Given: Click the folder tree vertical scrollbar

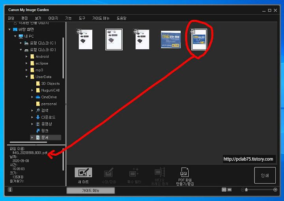Looking at the screenshot, I should tap(63, 58).
